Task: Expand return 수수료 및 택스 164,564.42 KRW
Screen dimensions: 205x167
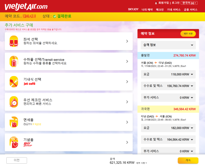Action: 168,140
